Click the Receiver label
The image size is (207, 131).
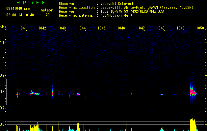pyautogui.click(x=67, y=11)
